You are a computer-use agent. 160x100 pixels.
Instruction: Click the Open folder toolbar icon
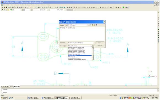pos(4,7)
